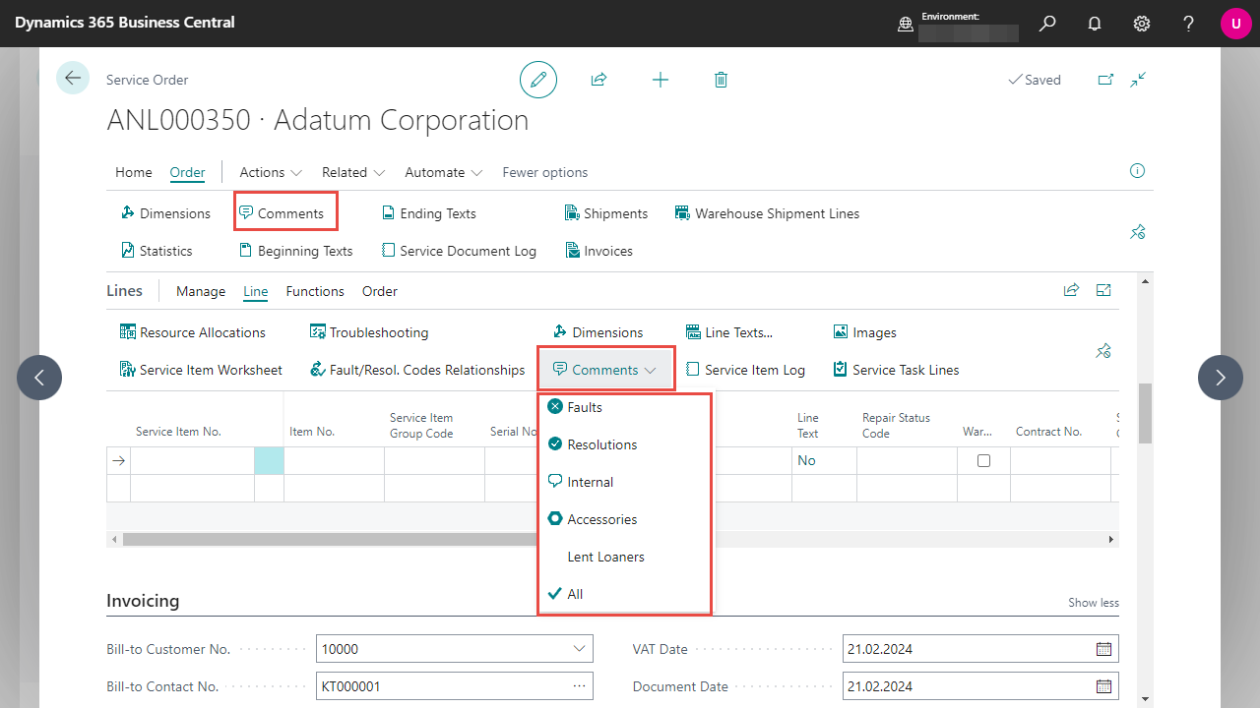The image size is (1260, 708).
Task: Open user account avatar U
Action: coord(1235,24)
